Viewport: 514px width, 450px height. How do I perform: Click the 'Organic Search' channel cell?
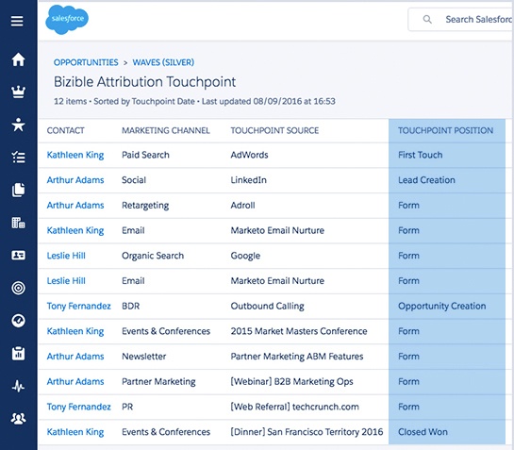click(x=153, y=256)
